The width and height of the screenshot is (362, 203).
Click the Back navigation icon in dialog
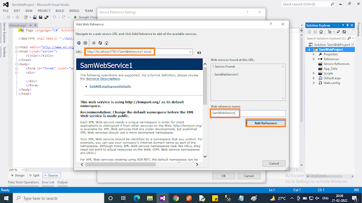79,43
